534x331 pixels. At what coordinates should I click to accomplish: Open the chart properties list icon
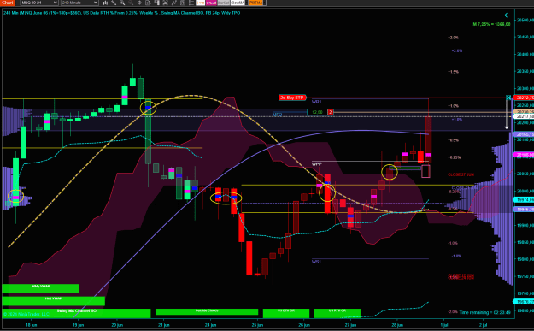191,3
